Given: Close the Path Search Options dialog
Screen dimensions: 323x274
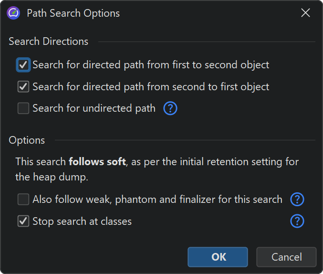Looking at the screenshot, I should [x=305, y=13].
